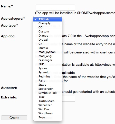The width and height of the screenshot is (115, 124).
Task: Select the CGI option
Action: (47, 27)
